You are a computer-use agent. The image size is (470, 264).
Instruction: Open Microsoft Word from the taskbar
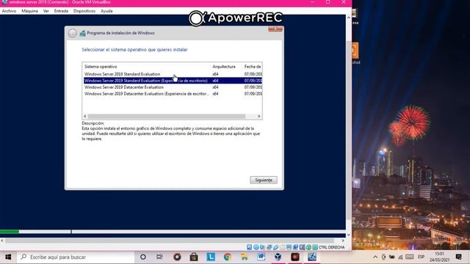pos(261,257)
